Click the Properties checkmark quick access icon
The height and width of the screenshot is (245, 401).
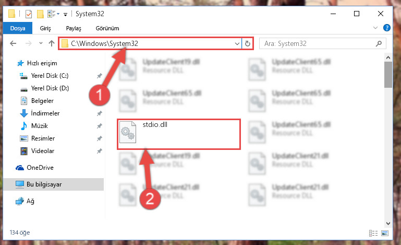29,14
